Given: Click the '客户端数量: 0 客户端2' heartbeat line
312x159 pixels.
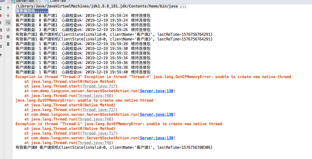Looking at the screenshot, I should tap(83, 20).
